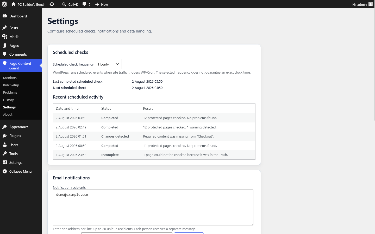Viewport: 375px width, 234px height.
Task: Go to Dashboard menu label
Action: tap(18, 16)
